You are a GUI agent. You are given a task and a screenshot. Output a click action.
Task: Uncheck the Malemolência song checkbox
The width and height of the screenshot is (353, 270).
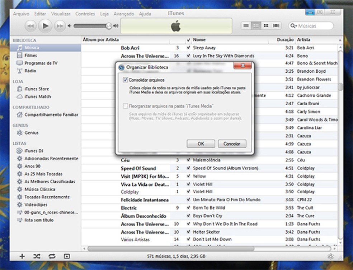pos(188,160)
